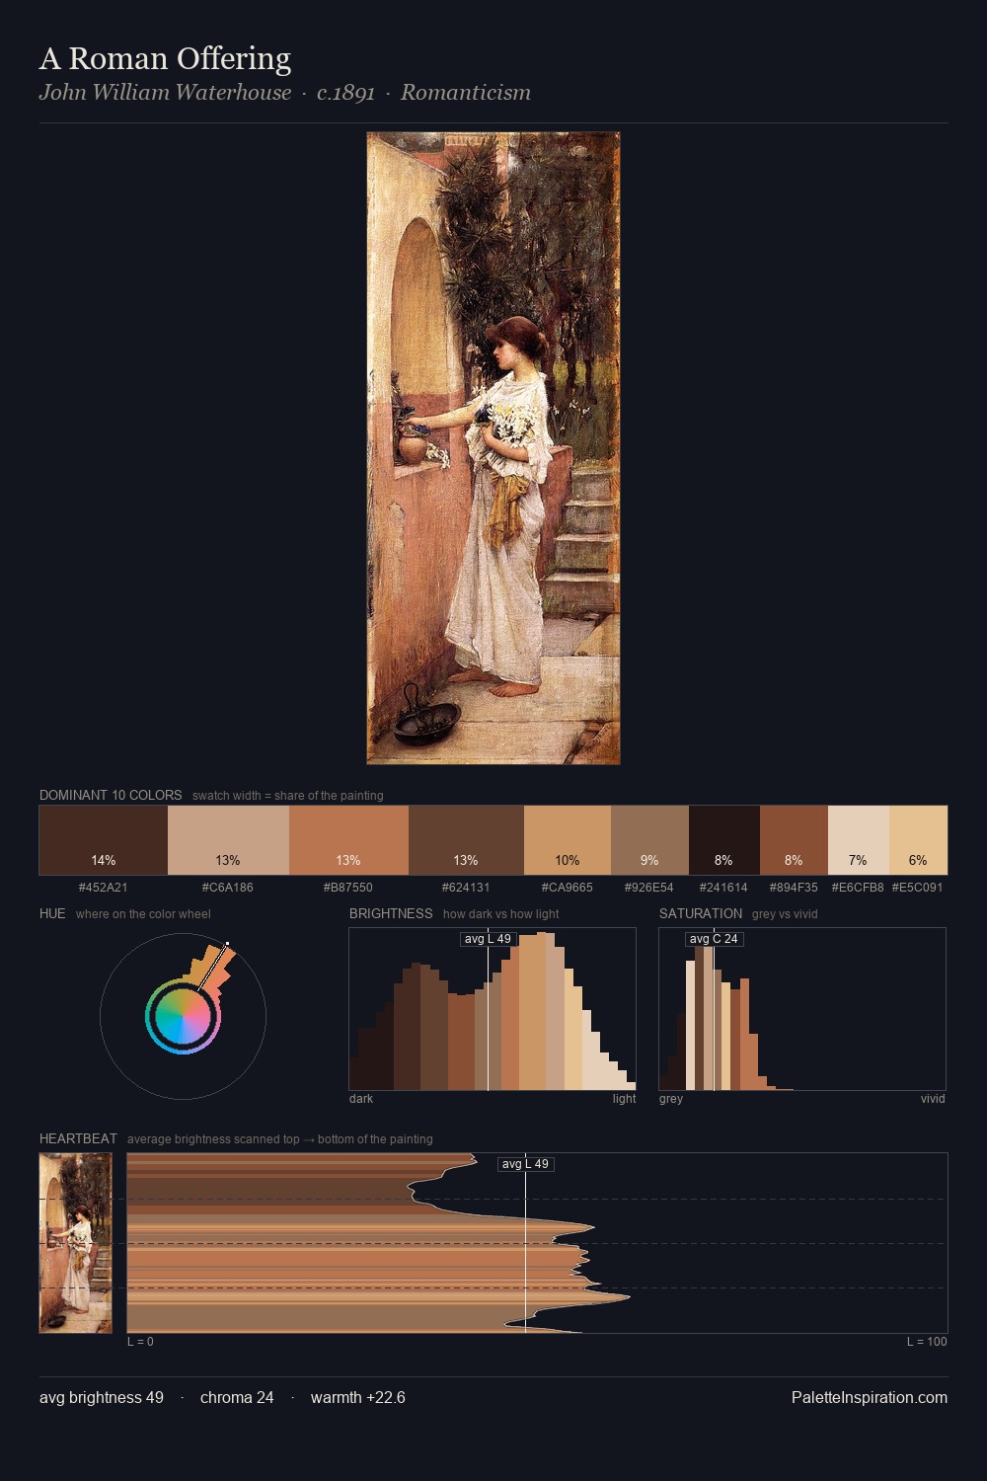Viewport: 987px width, 1481px height.
Task: Click the 'L = 0' axis label
Action: 140,1342
